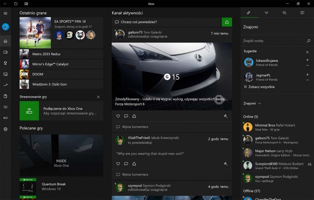
Task: Close the Streamowanie gry section
Action: [99, 97]
